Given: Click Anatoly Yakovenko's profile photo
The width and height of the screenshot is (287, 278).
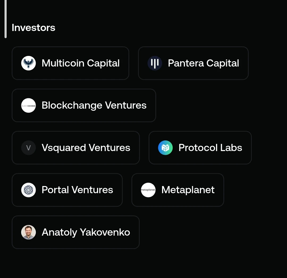Looking at the screenshot, I should pyautogui.click(x=28, y=232).
